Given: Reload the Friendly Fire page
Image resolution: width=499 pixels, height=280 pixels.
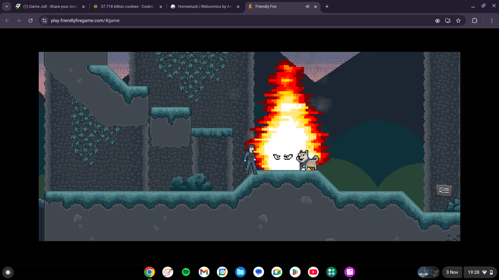Looking at the screenshot, I should (x=30, y=20).
